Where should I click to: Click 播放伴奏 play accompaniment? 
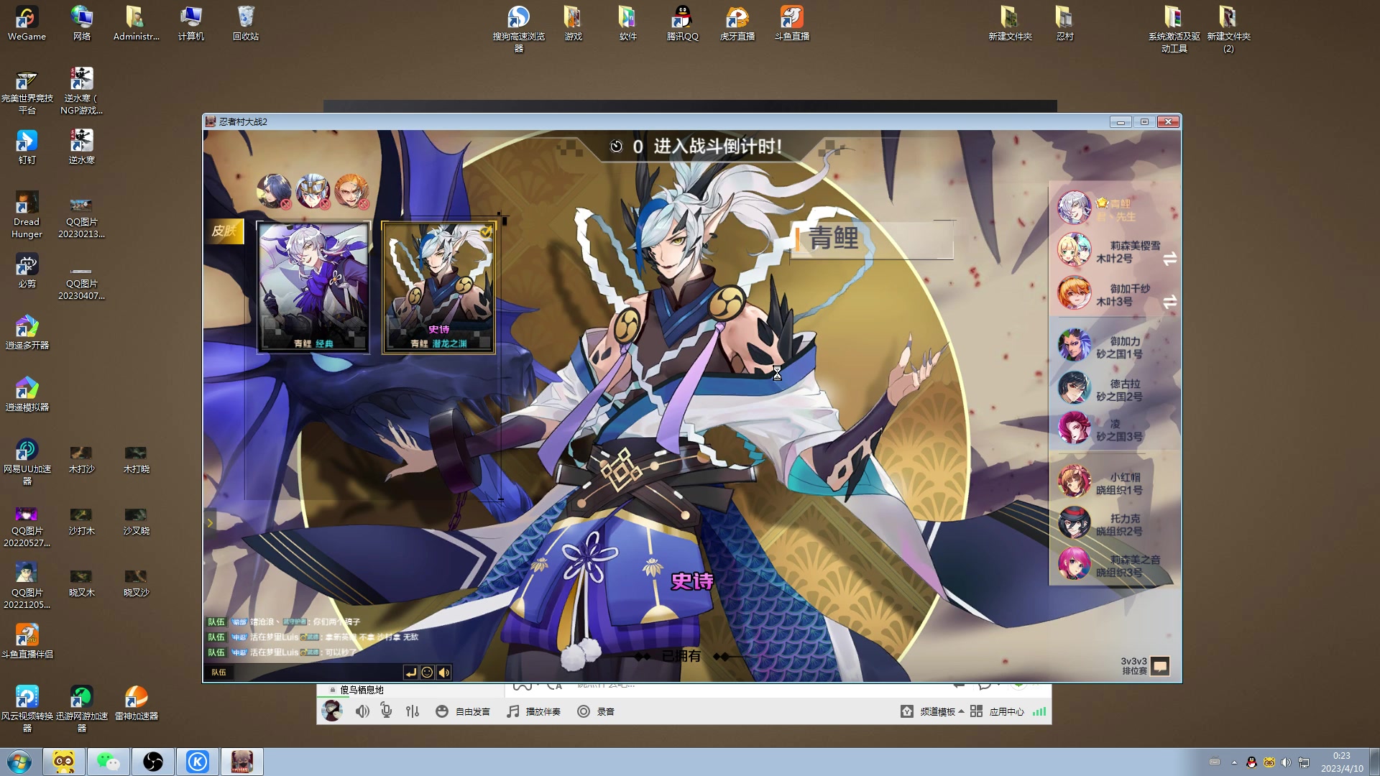tap(533, 711)
